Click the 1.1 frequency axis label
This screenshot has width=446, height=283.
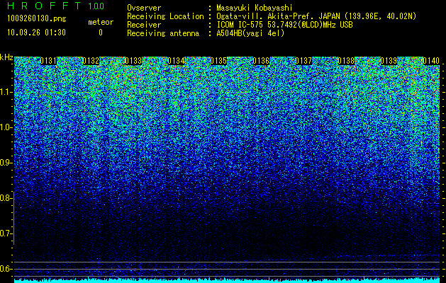6,92
